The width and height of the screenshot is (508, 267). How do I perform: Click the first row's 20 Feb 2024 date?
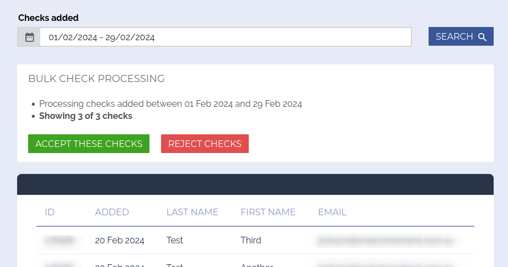(120, 241)
